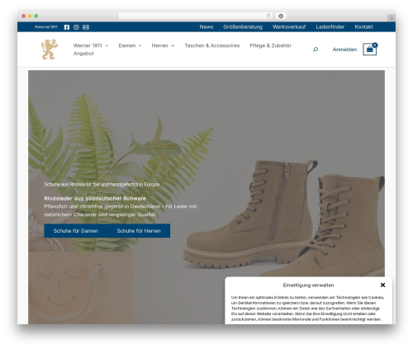Go to the News page
Screen dimensions: 413x349
[206, 27]
